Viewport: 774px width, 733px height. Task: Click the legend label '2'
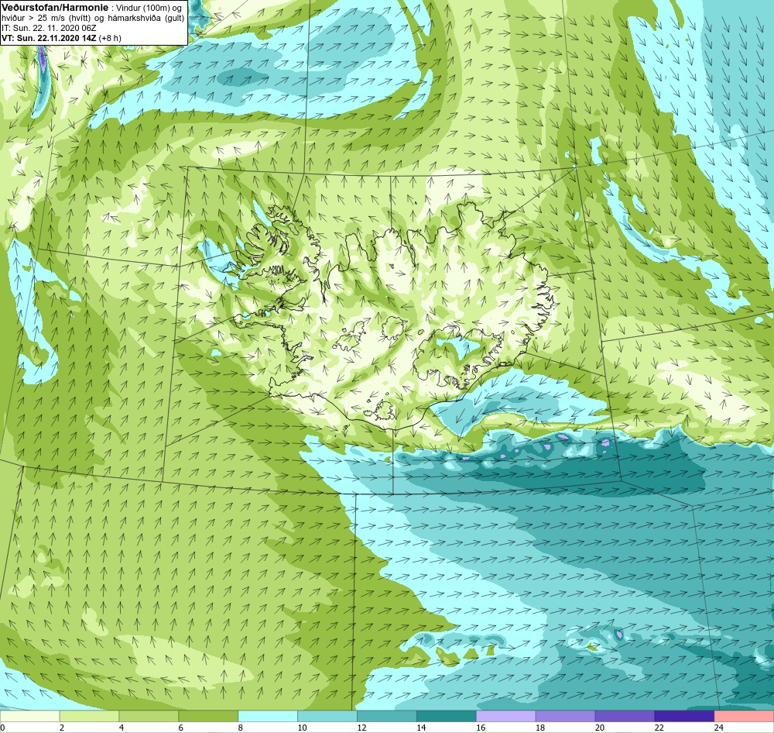click(62, 728)
